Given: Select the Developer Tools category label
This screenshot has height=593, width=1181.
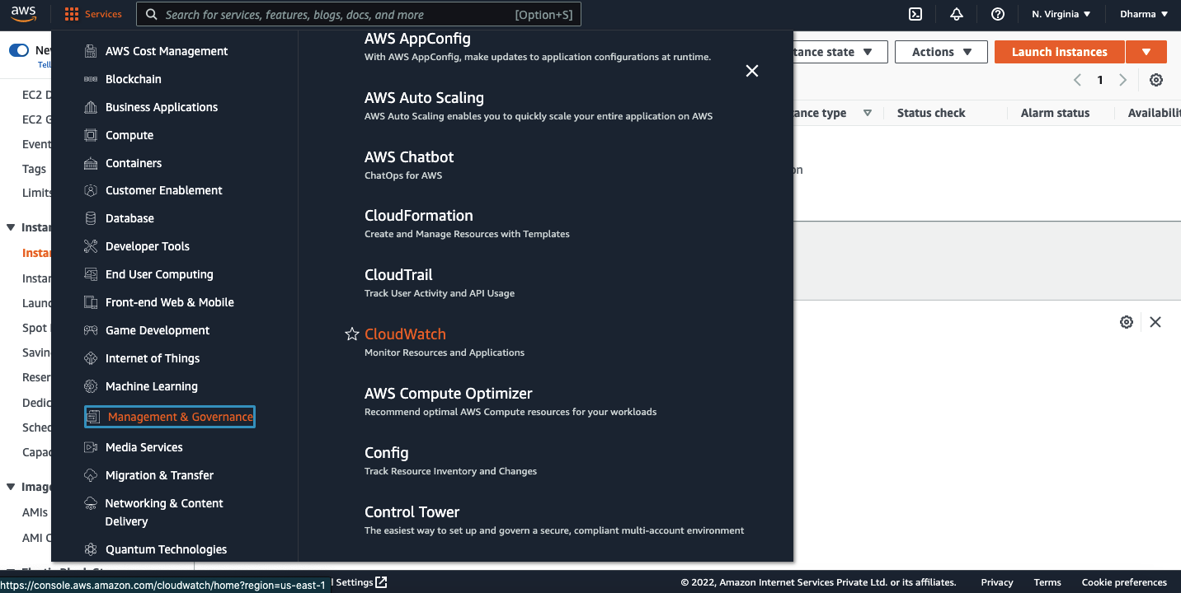Looking at the screenshot, I should pyautogui.click(x=148, y=246).
